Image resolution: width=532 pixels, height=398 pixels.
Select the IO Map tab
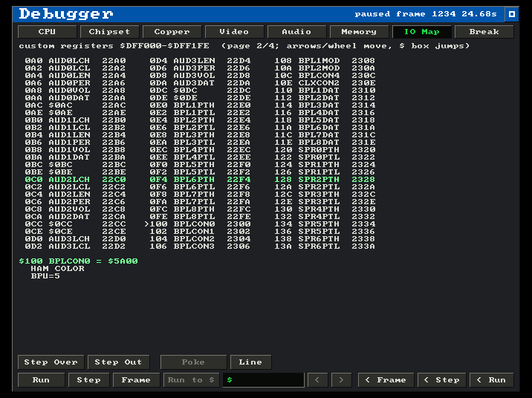tap(422, 32)
